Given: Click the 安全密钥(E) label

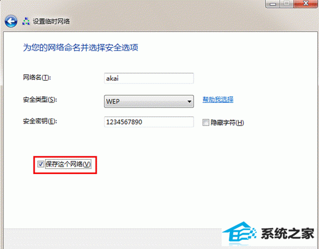Looking at the screenshot, I should [40, 121].
